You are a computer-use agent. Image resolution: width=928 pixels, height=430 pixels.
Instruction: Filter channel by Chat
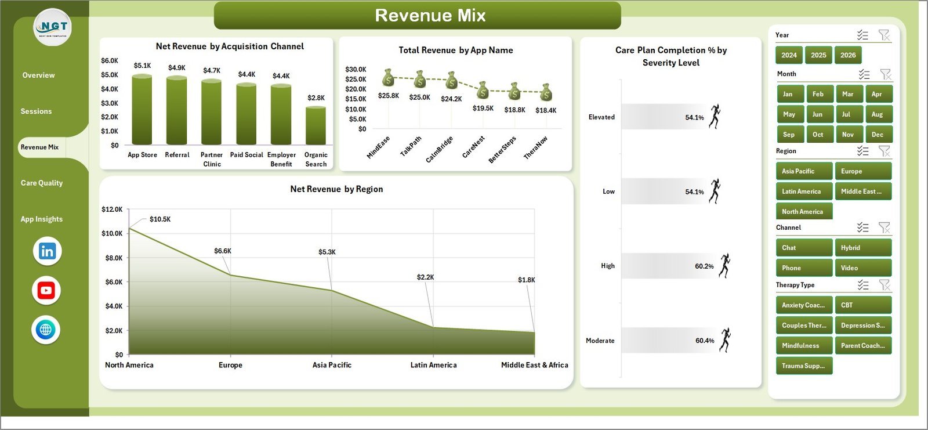pyautogui.click(x=804, y=248)
